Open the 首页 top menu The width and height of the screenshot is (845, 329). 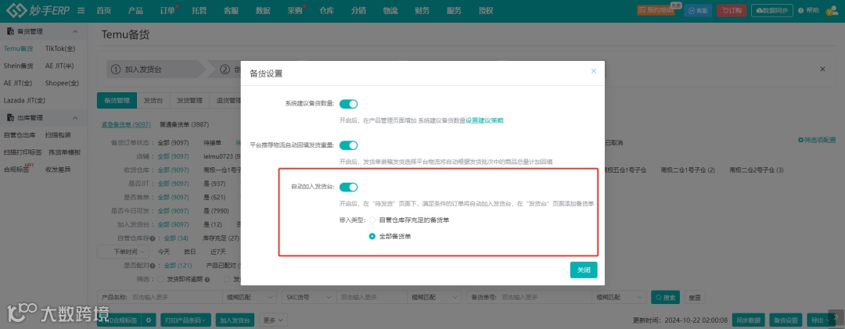[x=104, y=10]
